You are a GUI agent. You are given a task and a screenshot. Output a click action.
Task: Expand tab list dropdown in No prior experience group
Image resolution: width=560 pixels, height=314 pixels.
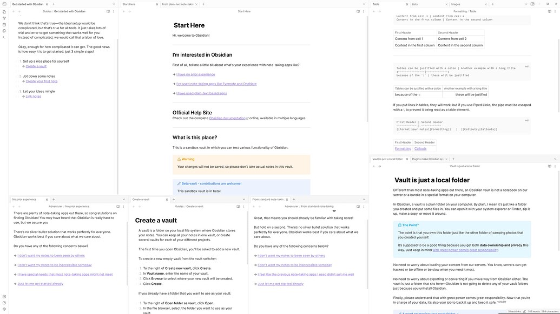[123, 200]
